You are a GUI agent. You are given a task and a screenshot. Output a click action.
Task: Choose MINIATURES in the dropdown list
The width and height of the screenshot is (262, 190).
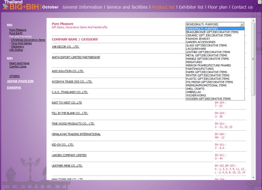coord(215,62)
